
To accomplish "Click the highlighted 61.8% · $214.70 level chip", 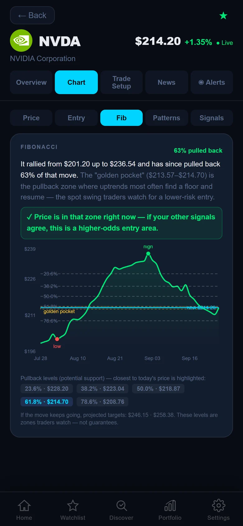I will coord(47,402).
